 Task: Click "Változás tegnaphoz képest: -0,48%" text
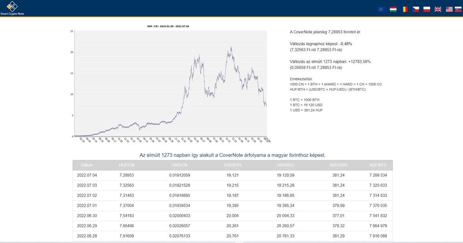[x=321, y=44]
